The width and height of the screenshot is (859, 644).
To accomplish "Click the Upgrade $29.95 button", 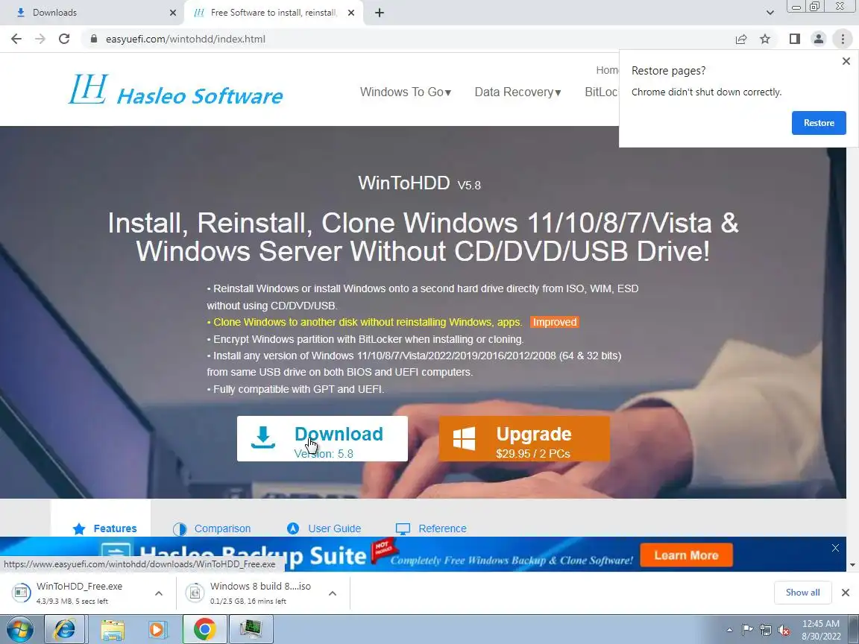I will pos(524,438).
